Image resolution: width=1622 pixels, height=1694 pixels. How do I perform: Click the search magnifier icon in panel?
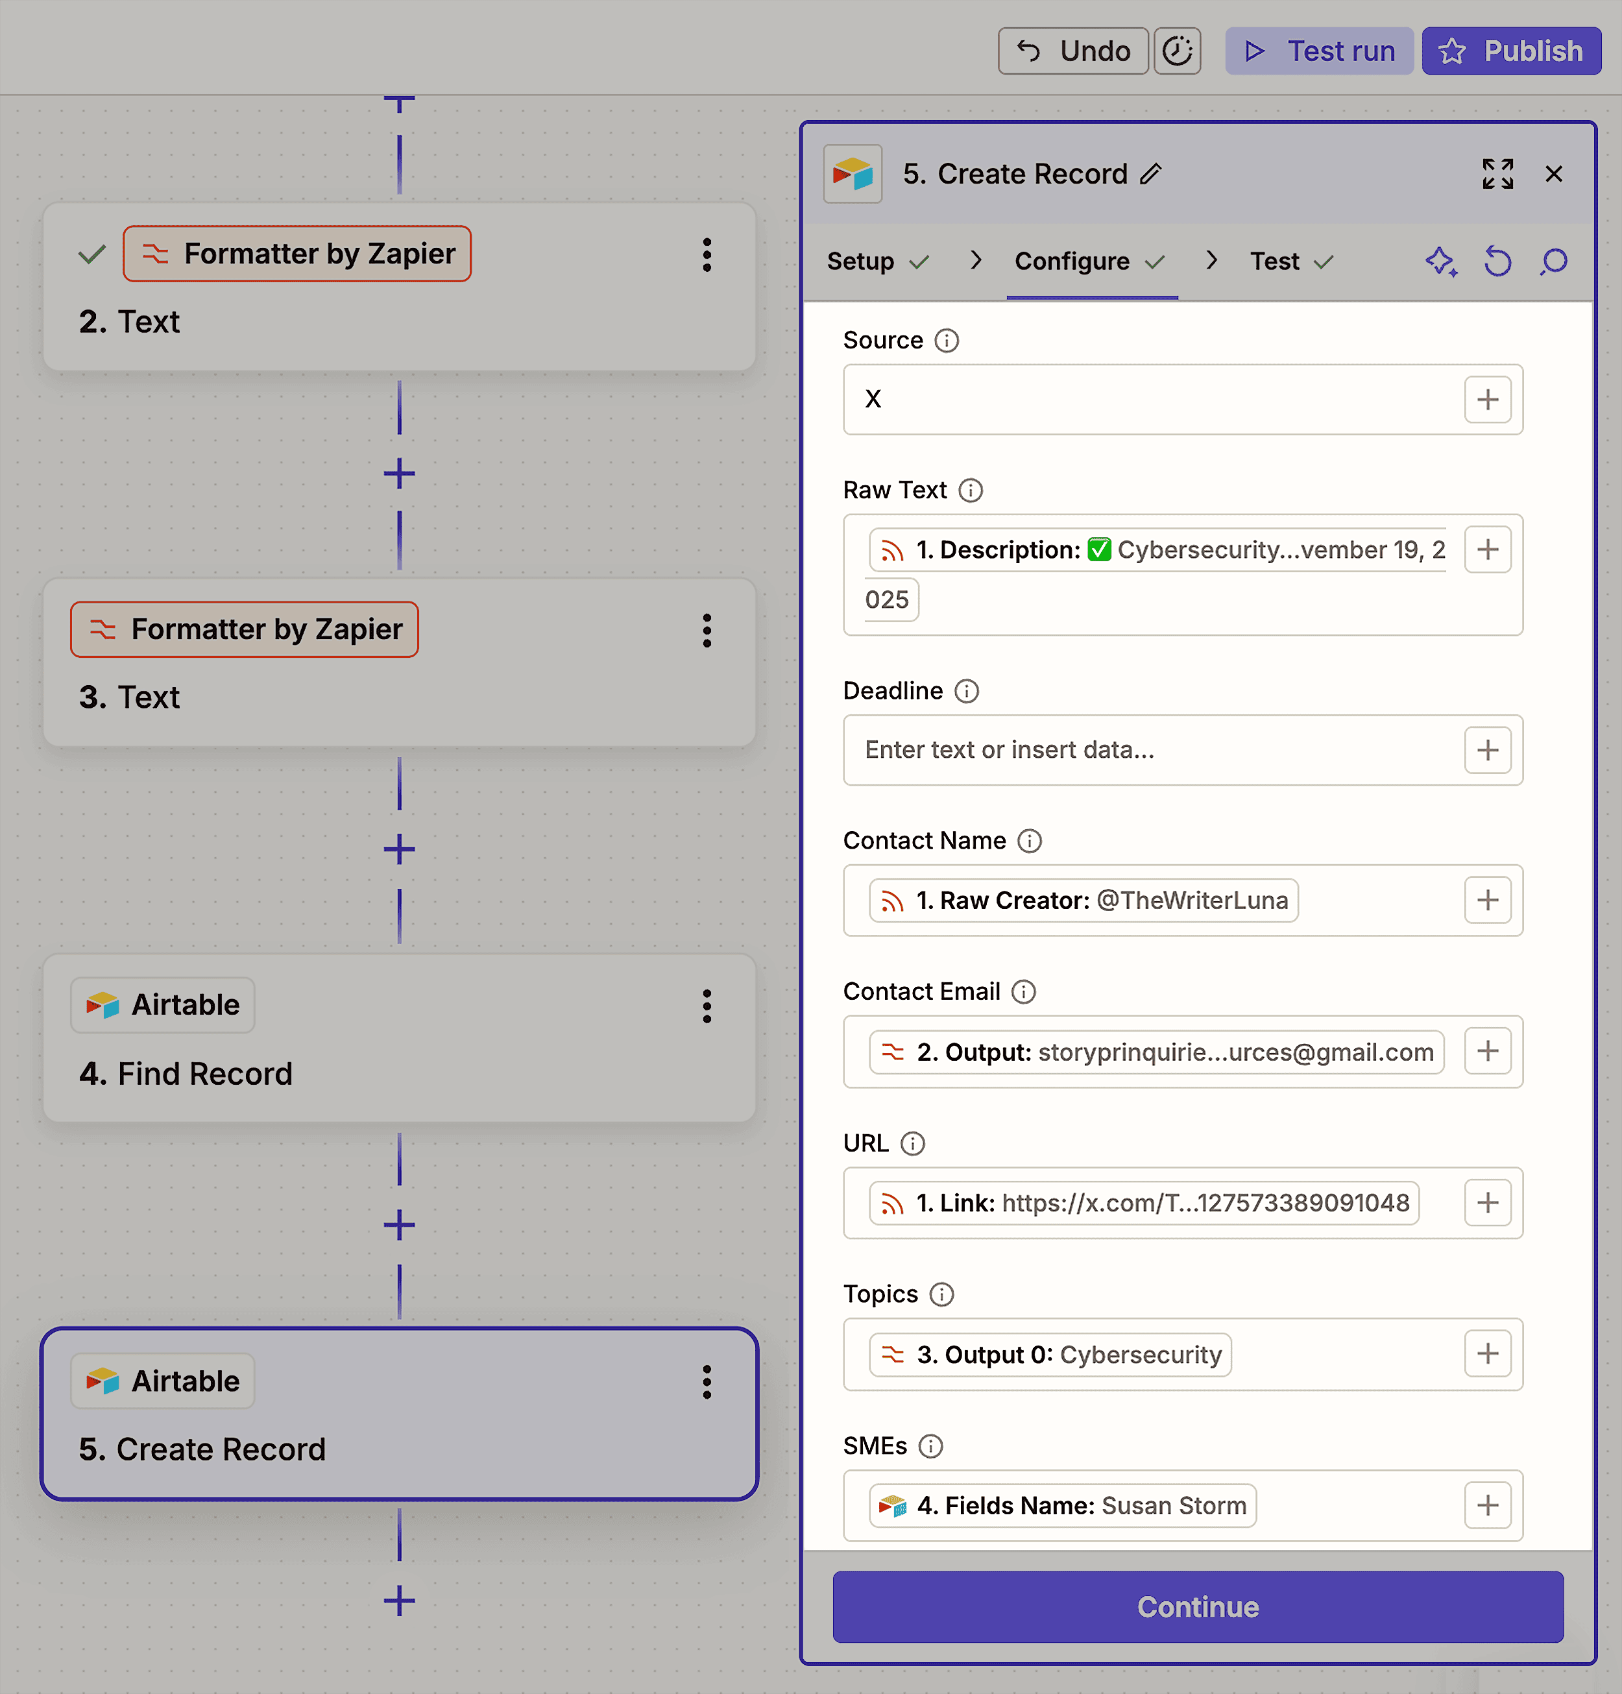click(1553, 261)
